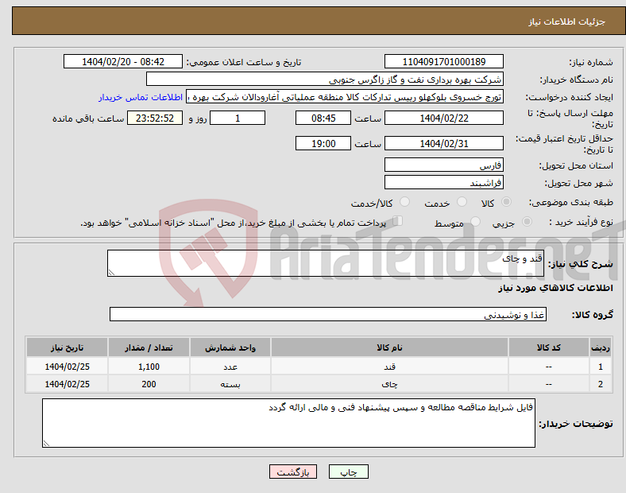Click the جزئیات اطلاعات نیاز header title
This screenshot has width=626, height=493.
click(566, 21)
